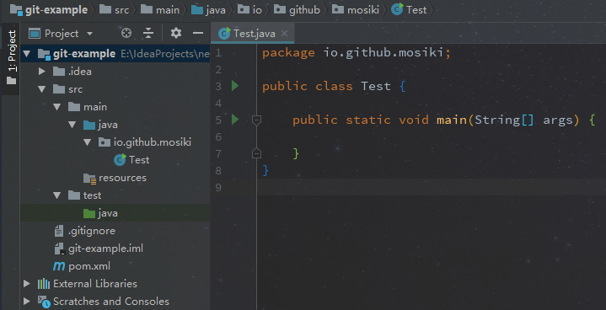Collapse the src folder arrow
Image resolution: width=606 pixels, height=310 pixels.
pos(42,89)
